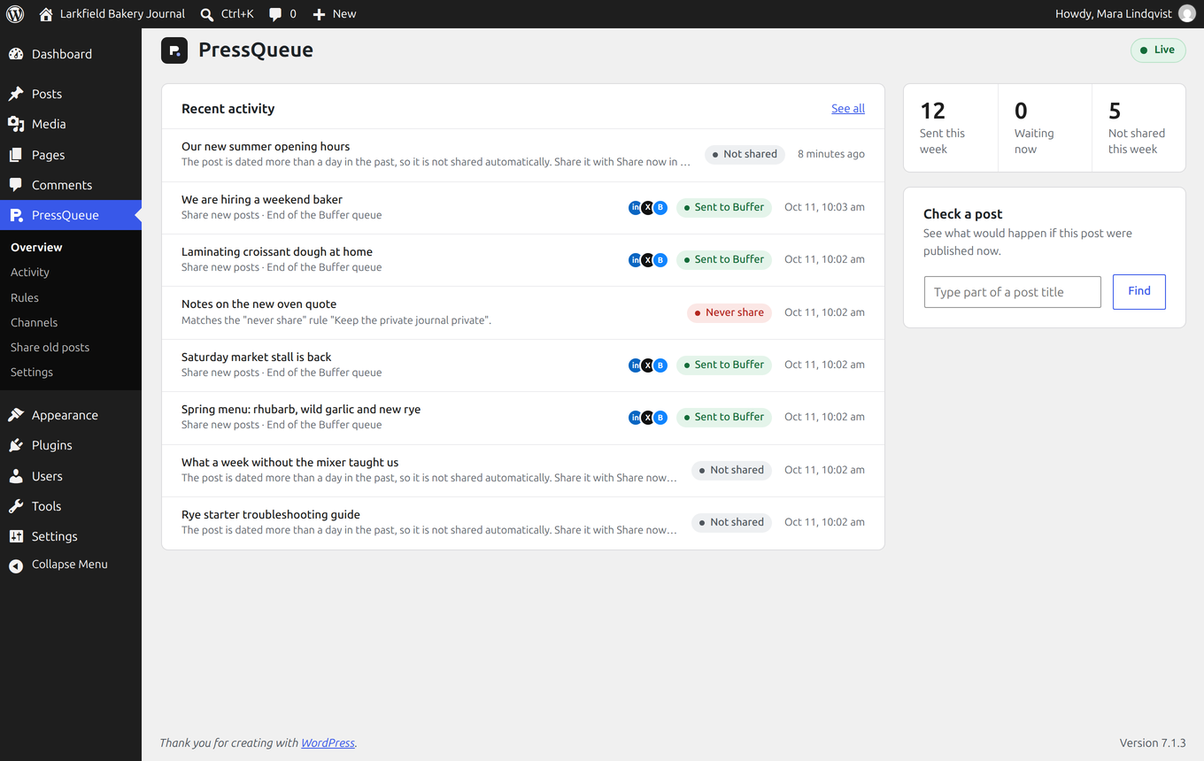Click "Our new summer opening hours" activity title
1204x761 pixels.
tap(266, 146)
